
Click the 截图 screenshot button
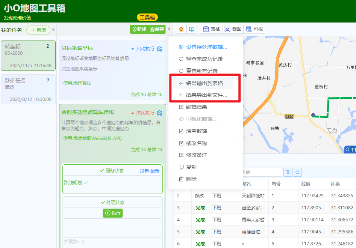[x=233, y=29]
